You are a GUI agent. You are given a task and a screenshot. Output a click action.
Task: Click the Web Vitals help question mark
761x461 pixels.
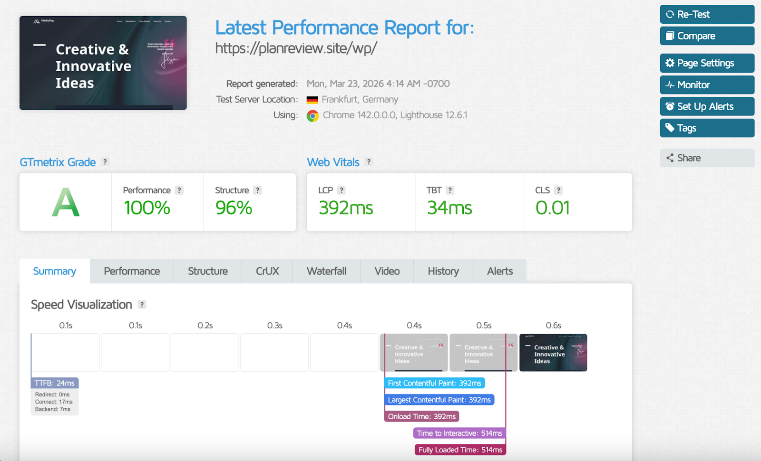point(369,162)
